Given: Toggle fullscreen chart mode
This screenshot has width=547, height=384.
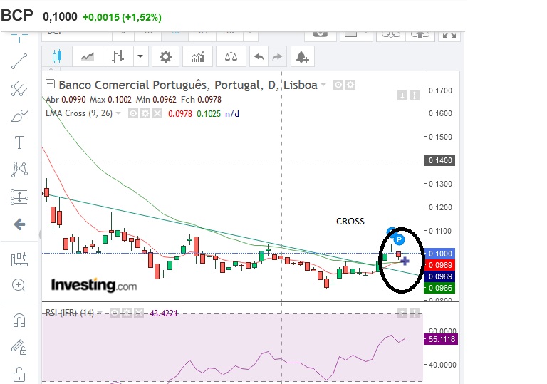Looking at the screenshot, I should pyautogui.click(x=449, y=35).
